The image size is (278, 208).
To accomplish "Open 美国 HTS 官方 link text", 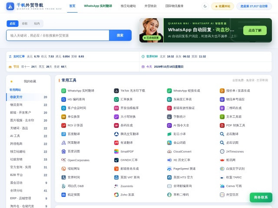I will pyautogui.click(x=183, y=177).
